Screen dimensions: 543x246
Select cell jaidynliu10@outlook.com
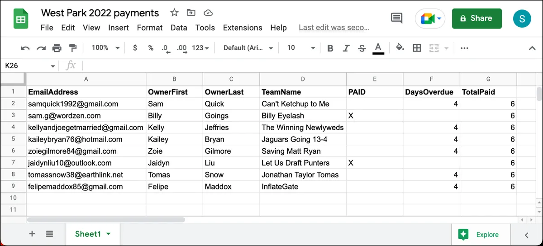(x=86, y=163)
